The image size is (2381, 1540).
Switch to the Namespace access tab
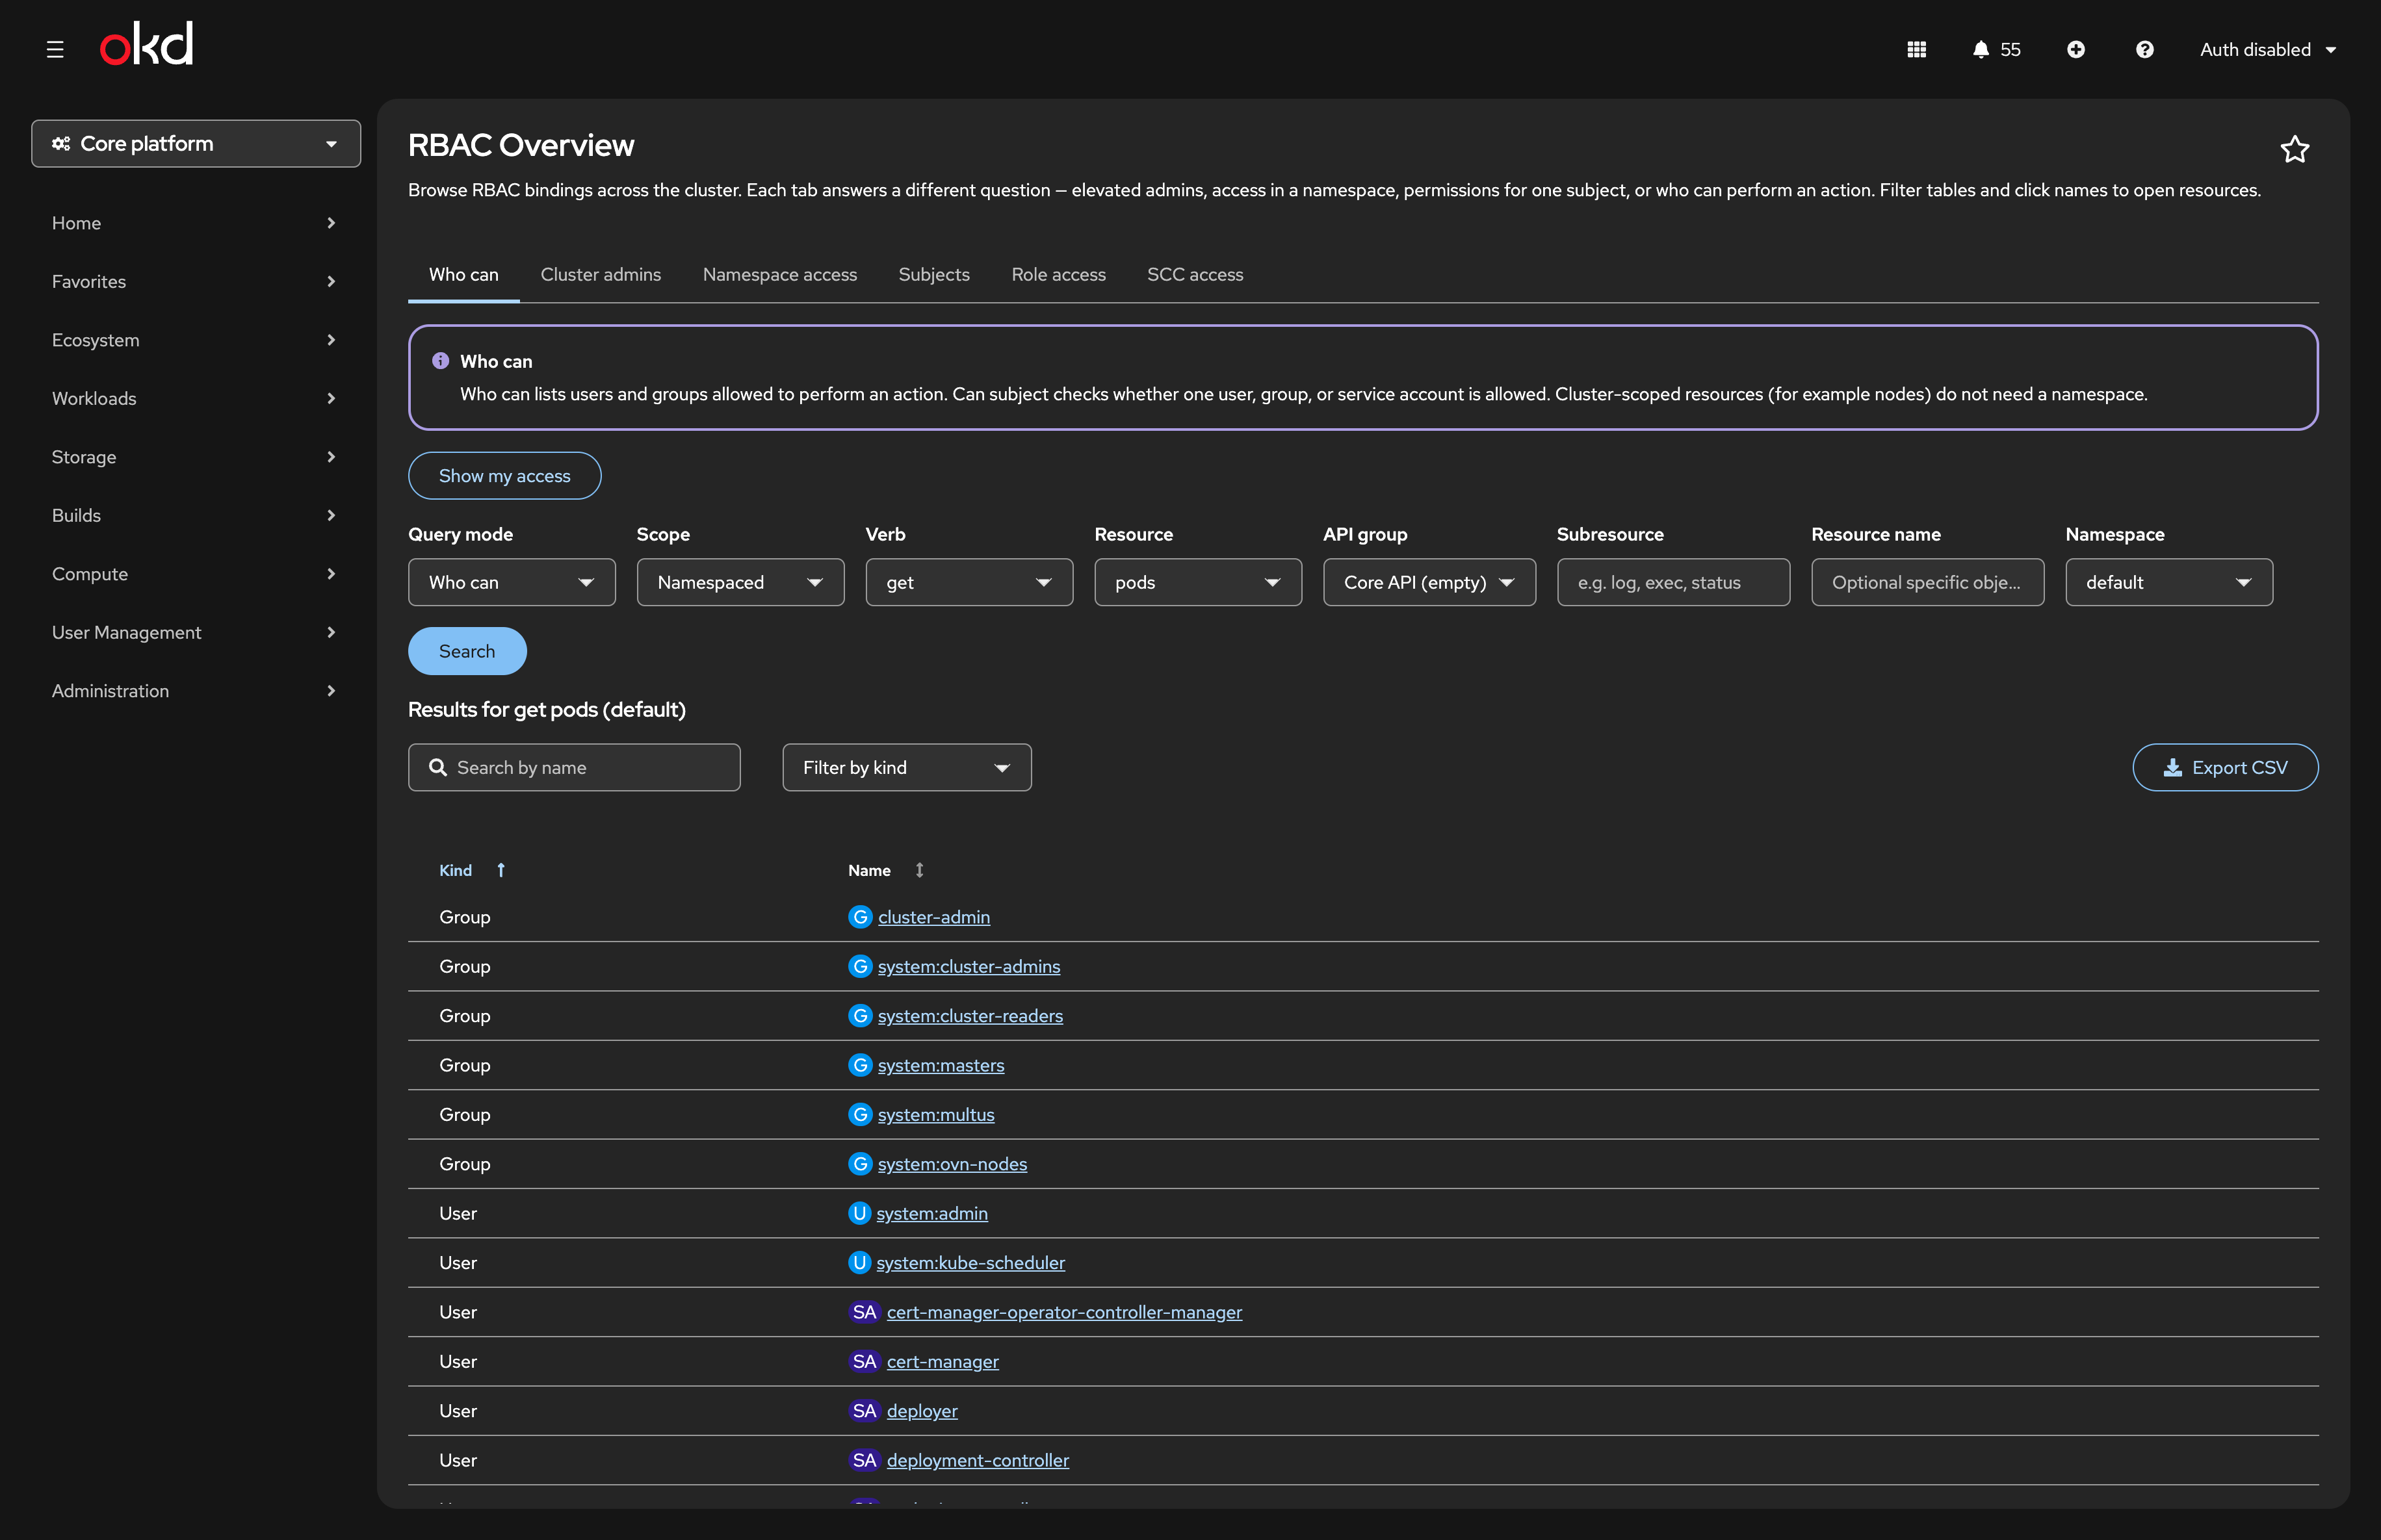tap(779, 274)
